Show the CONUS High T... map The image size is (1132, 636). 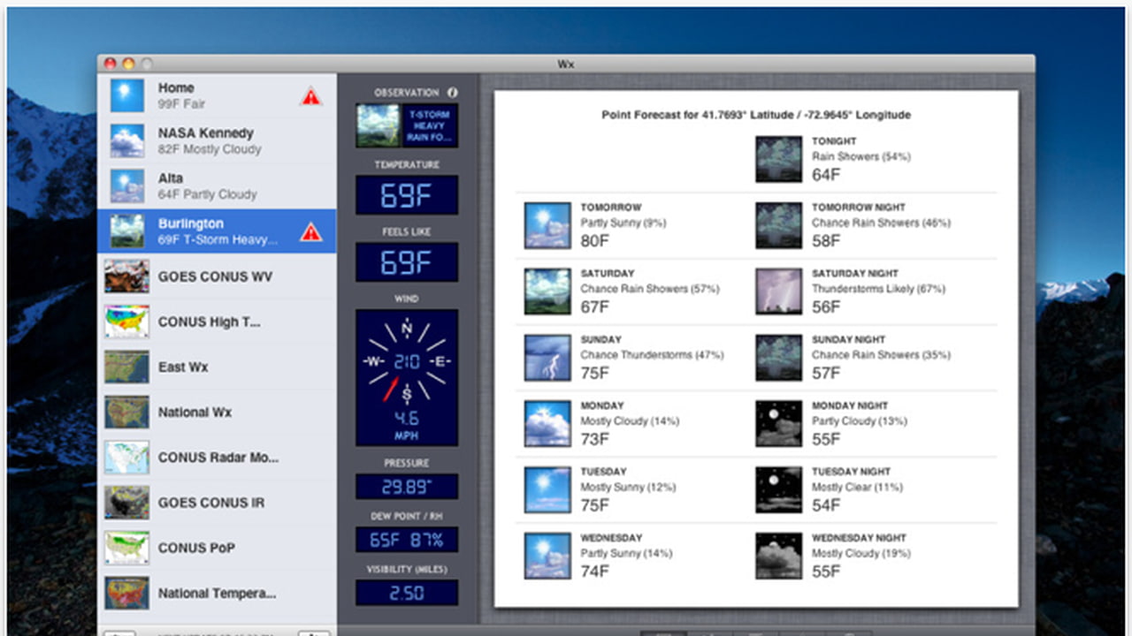tap(217, 322)
